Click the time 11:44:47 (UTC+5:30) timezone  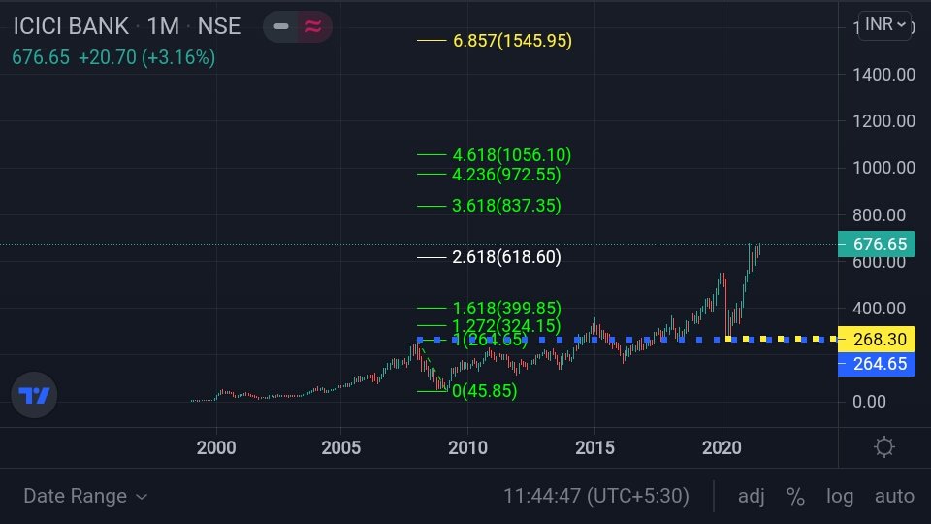[596, 496]
